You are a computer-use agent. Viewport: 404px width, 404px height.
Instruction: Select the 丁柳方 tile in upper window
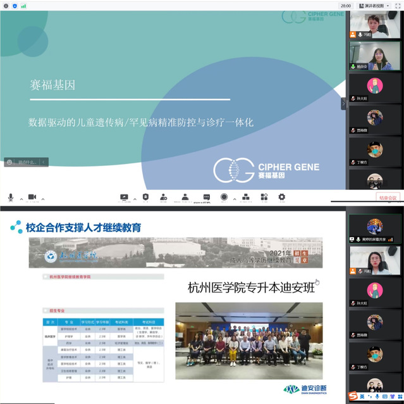click(x=375, y=152)
